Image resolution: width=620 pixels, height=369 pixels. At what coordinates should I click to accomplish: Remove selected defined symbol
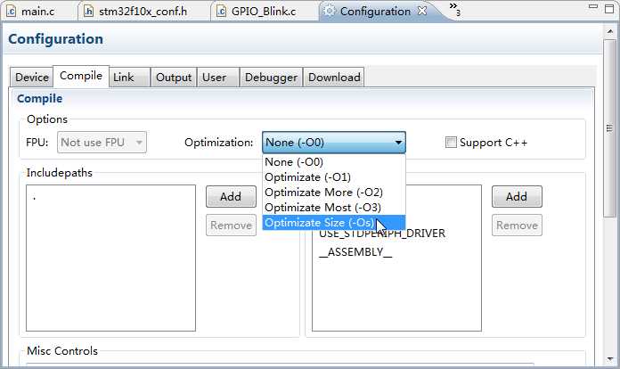click(x=517, y=225)
